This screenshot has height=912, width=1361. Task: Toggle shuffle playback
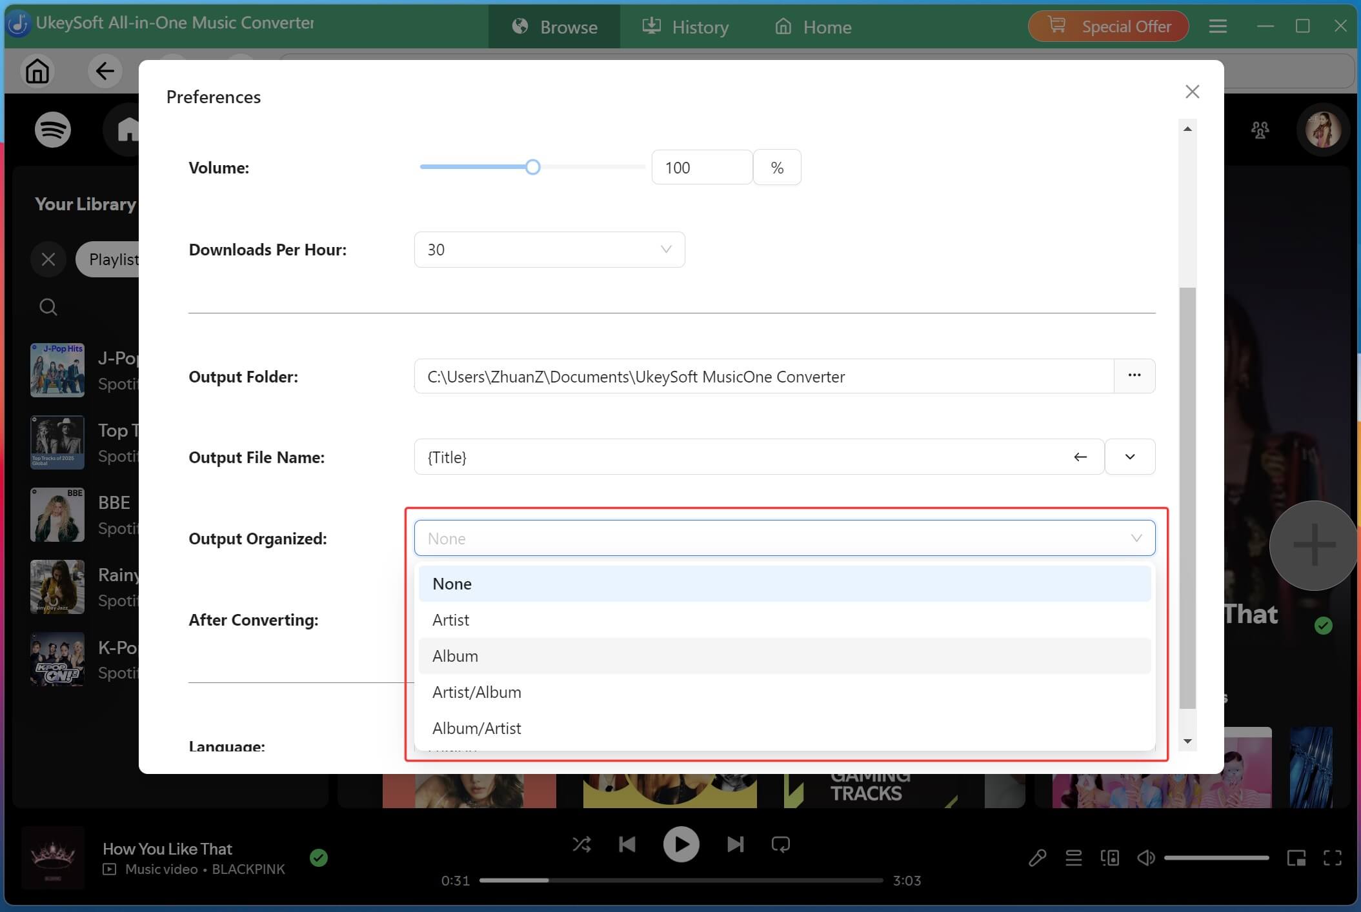(581, 844)
